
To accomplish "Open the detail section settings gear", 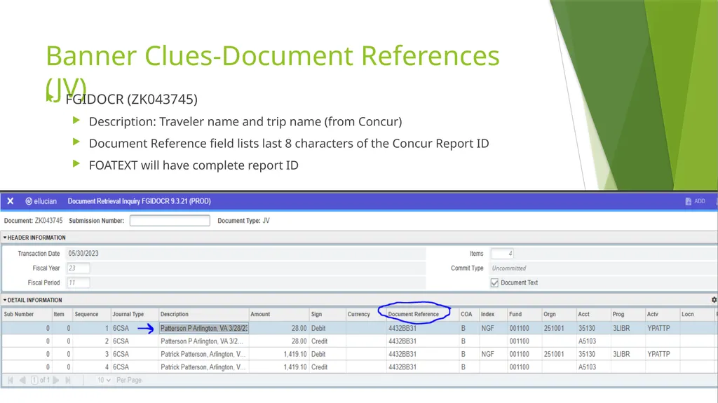I will (x=714, y=300).
